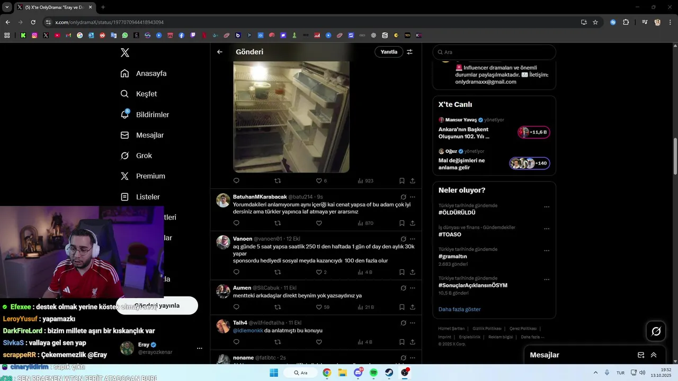Open BatuhanMKarabacak profile avatar

click(x=223, y=200)
